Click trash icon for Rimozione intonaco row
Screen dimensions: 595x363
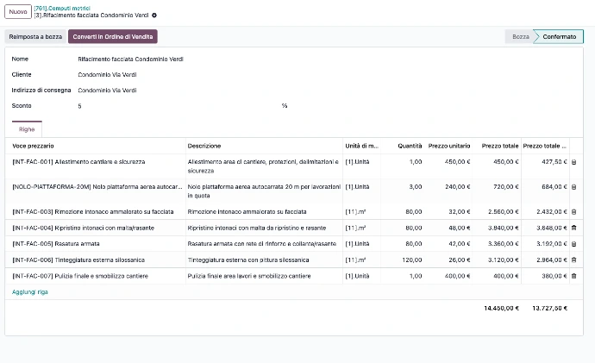tap(573, 212)
